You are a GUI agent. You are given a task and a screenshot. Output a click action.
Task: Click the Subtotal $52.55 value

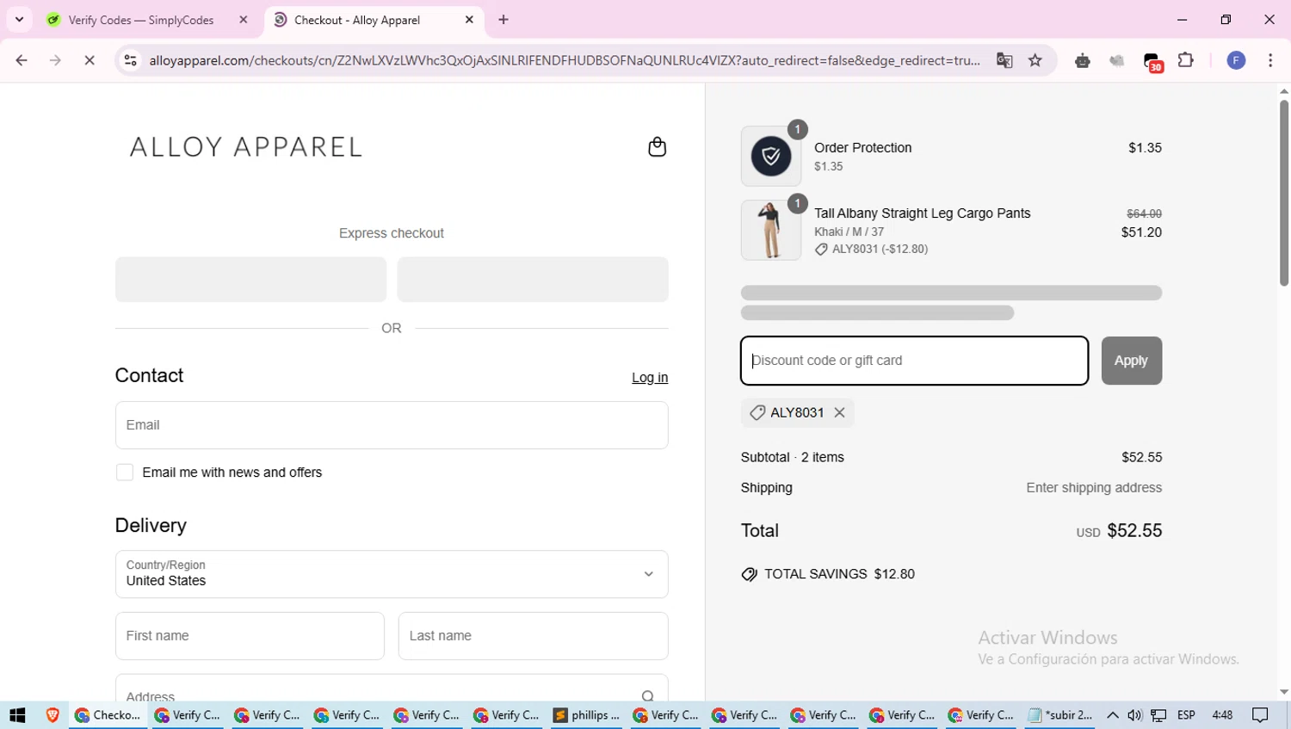pos(1141,457)
